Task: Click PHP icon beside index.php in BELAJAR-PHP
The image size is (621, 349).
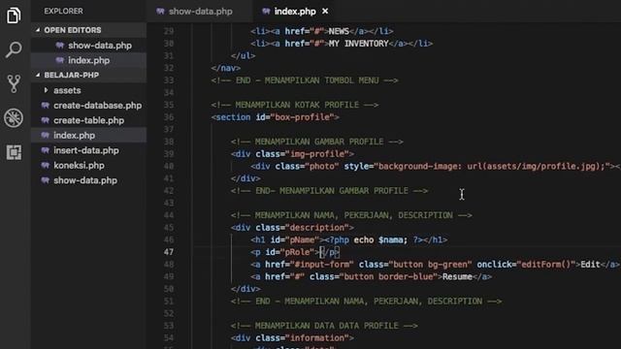Action: 46,136
